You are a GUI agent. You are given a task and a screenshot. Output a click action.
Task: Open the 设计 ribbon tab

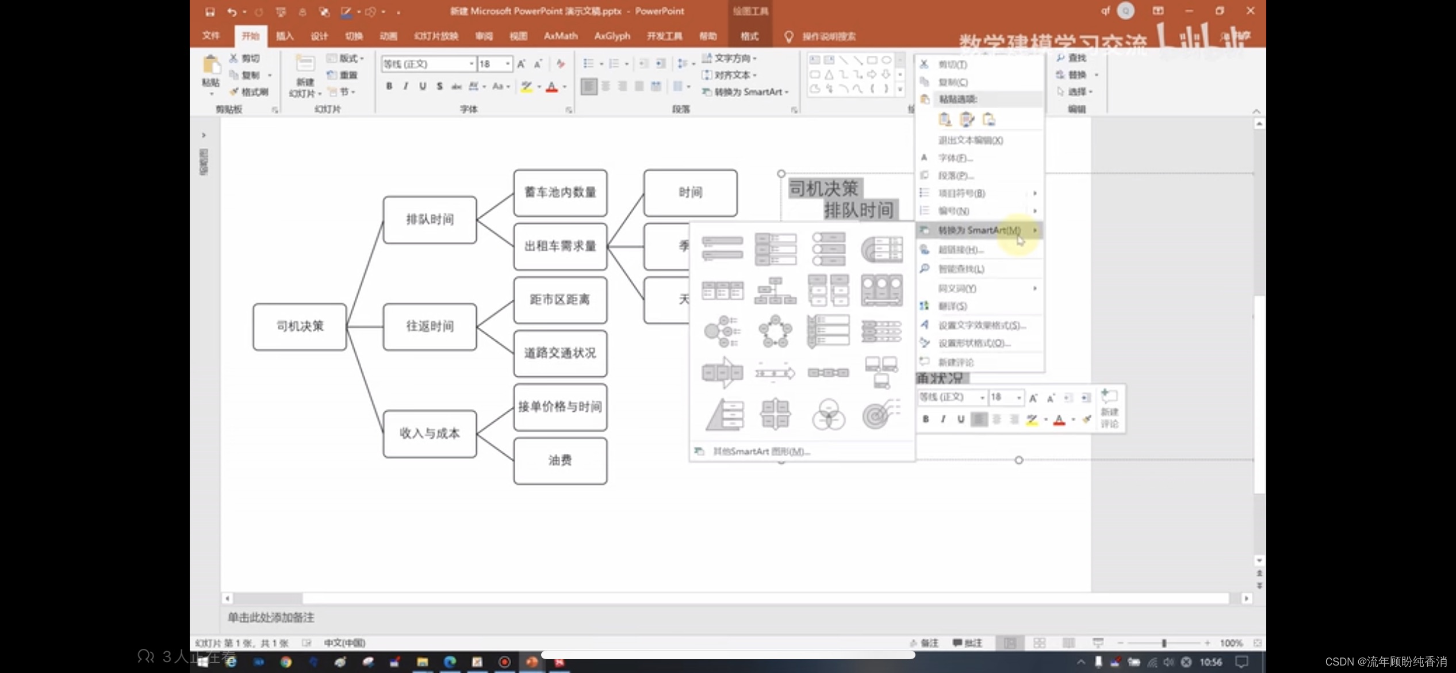319,36
